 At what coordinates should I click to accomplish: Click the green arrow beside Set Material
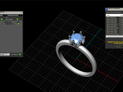[x=20, y=54]
